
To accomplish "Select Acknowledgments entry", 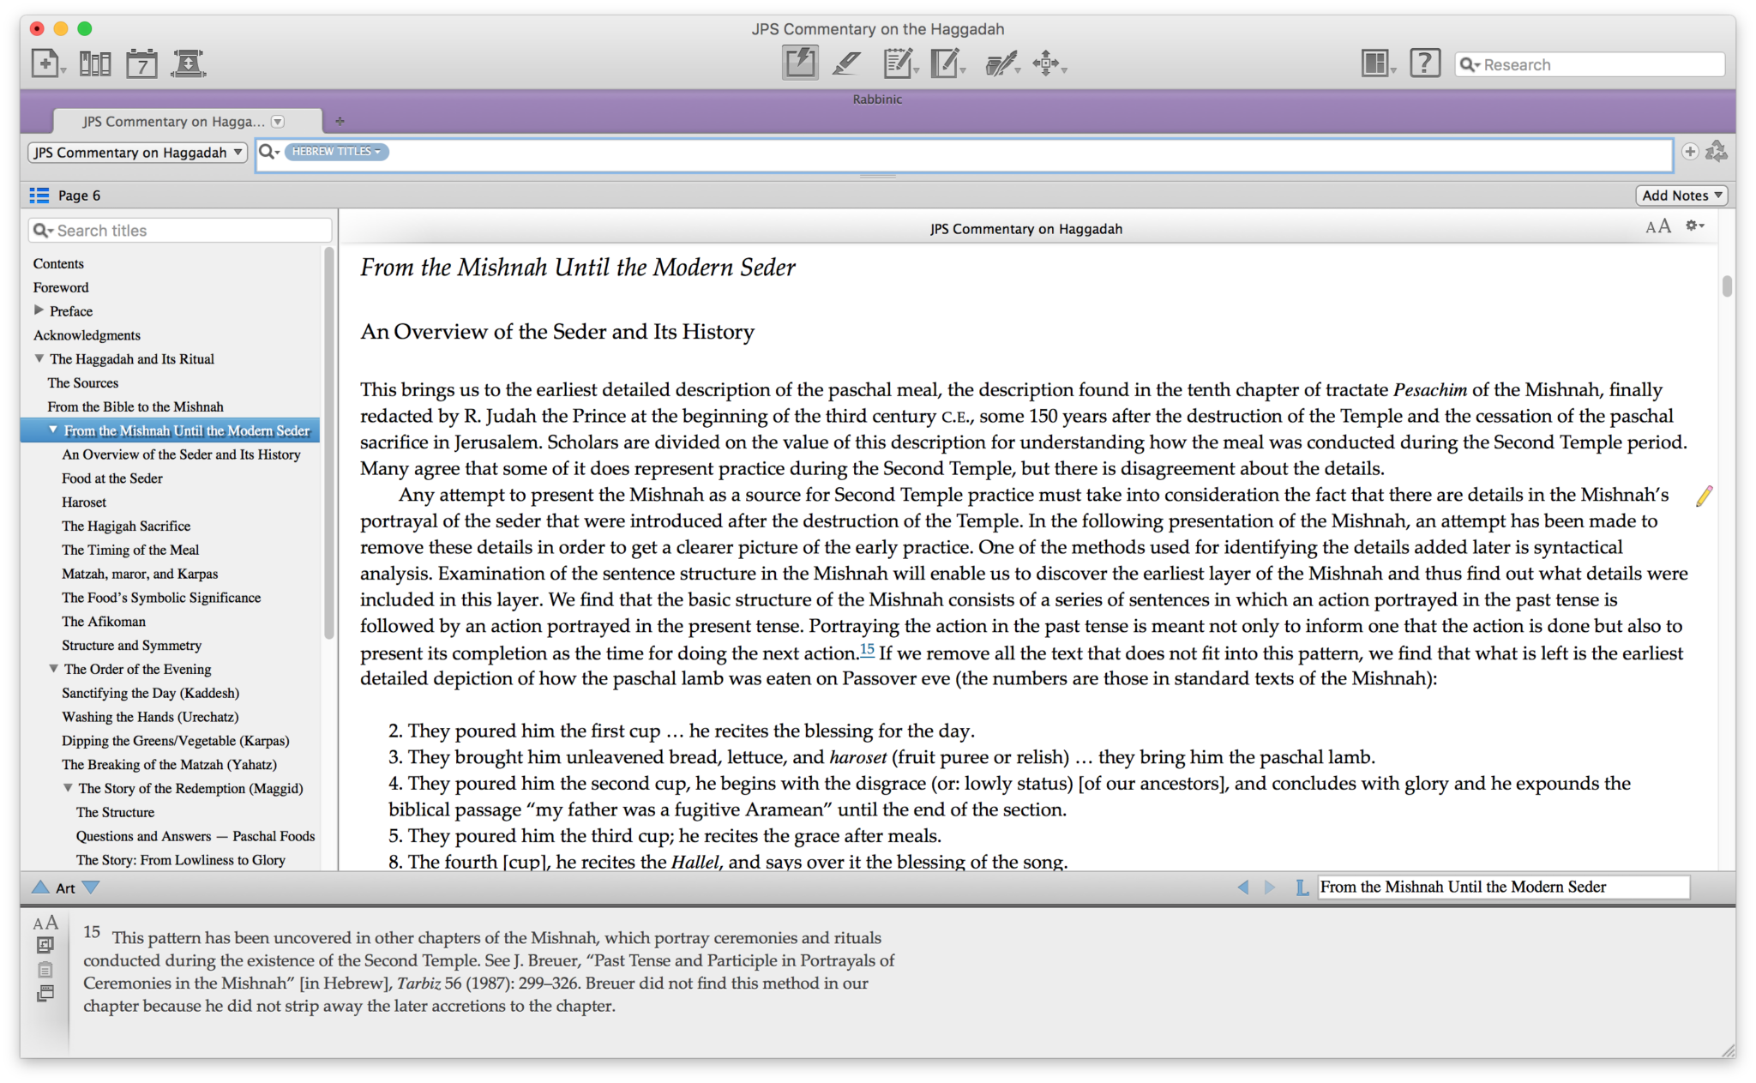I will point(87,335).
